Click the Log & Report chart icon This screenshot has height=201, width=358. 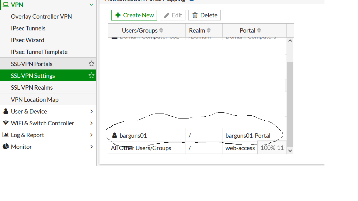click(6, 135)
